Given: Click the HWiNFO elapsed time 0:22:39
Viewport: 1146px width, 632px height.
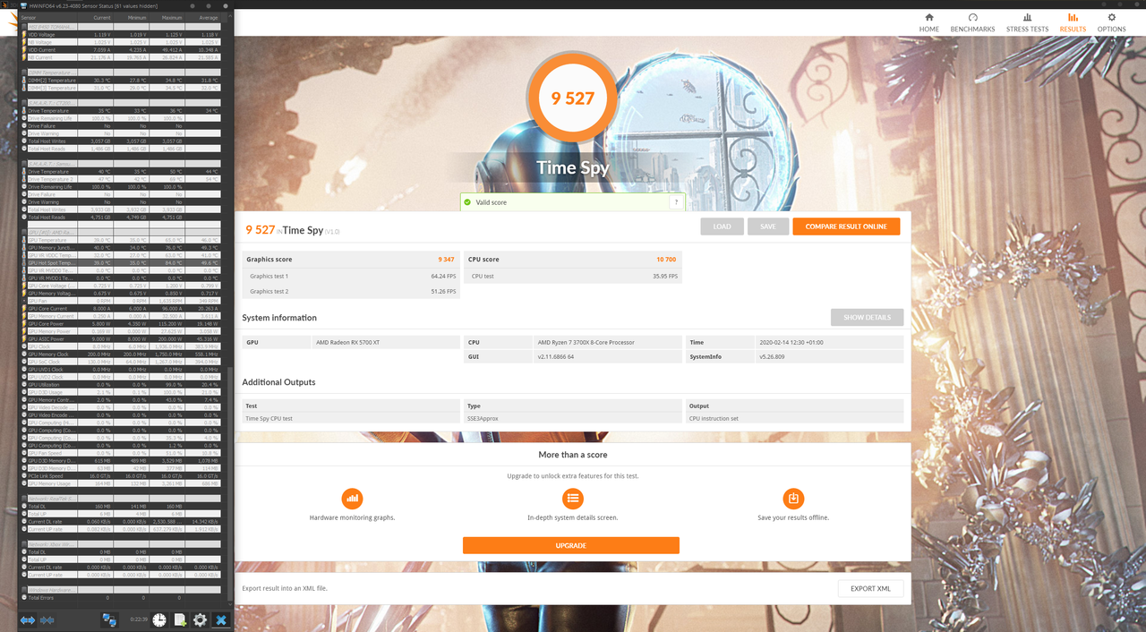Looking at the screenshot, I should (x=139, y=619).
